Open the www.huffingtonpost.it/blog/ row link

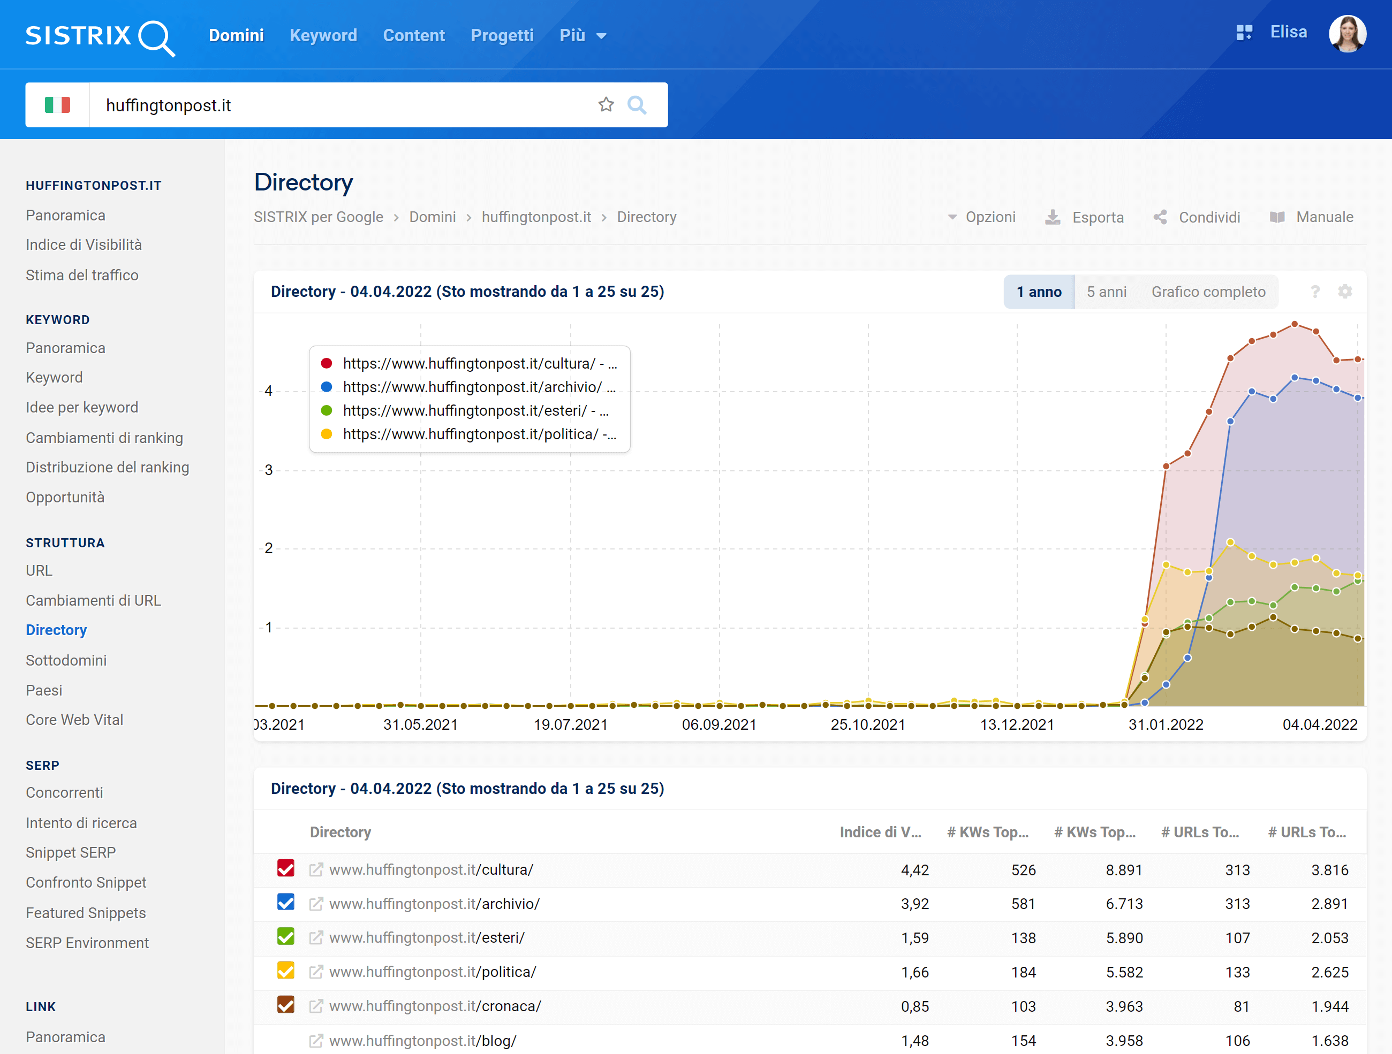(x=423, y=1041)
